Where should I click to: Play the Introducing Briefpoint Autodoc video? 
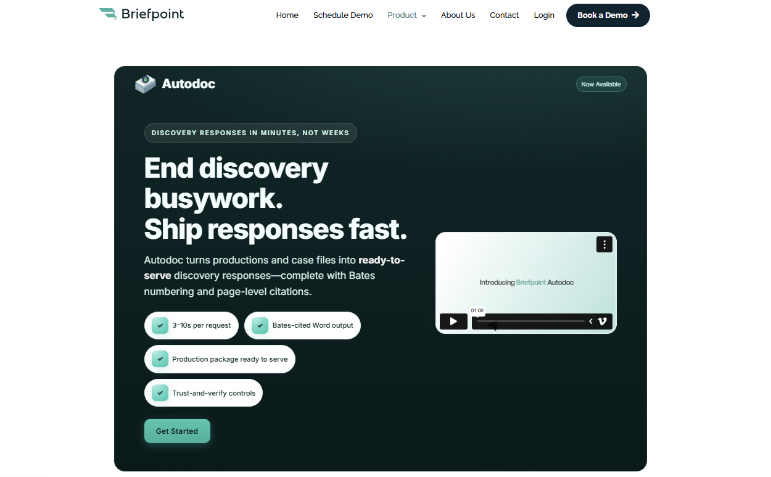coord(454,321)
